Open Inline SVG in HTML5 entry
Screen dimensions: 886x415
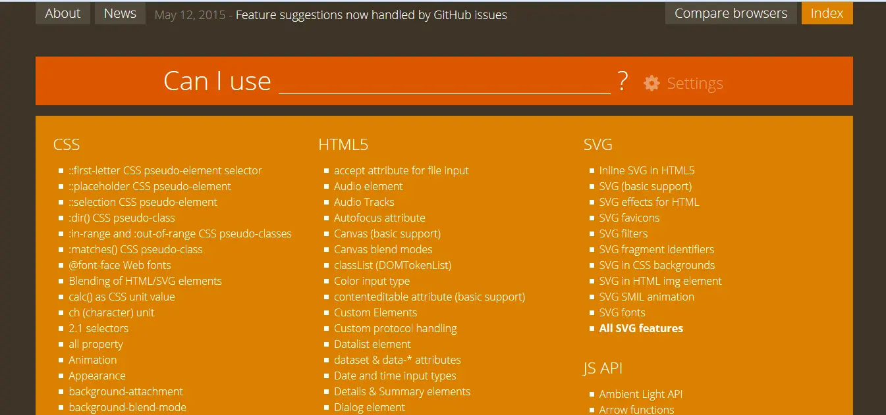pos(647,170)
